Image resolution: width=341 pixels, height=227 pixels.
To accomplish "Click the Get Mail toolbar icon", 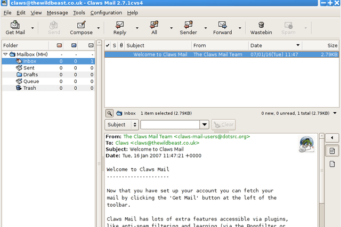I will (x=15, y=27).
